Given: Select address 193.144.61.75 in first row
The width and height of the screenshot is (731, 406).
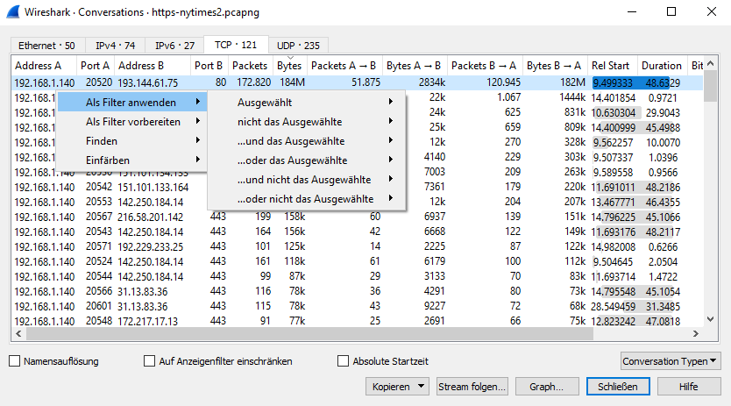Looking at the screenshot, I should pos(148,82).
